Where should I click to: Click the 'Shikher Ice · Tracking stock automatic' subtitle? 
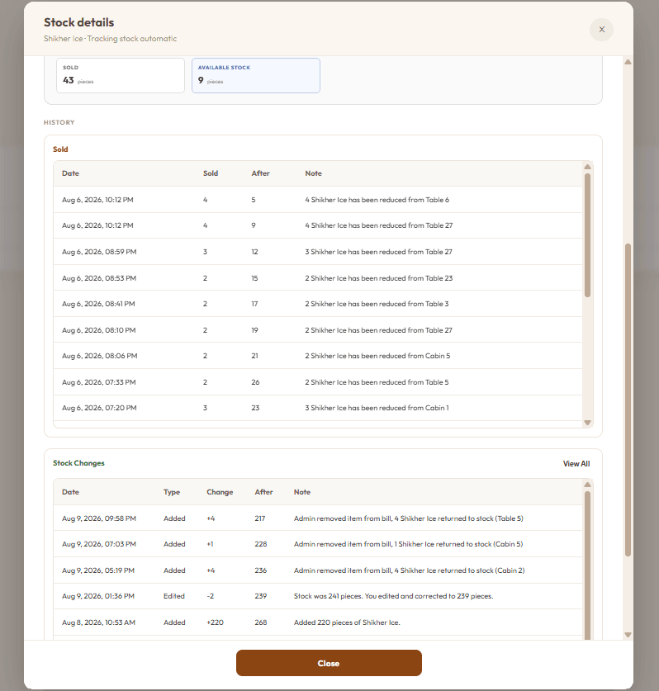(x=110, y=38)
